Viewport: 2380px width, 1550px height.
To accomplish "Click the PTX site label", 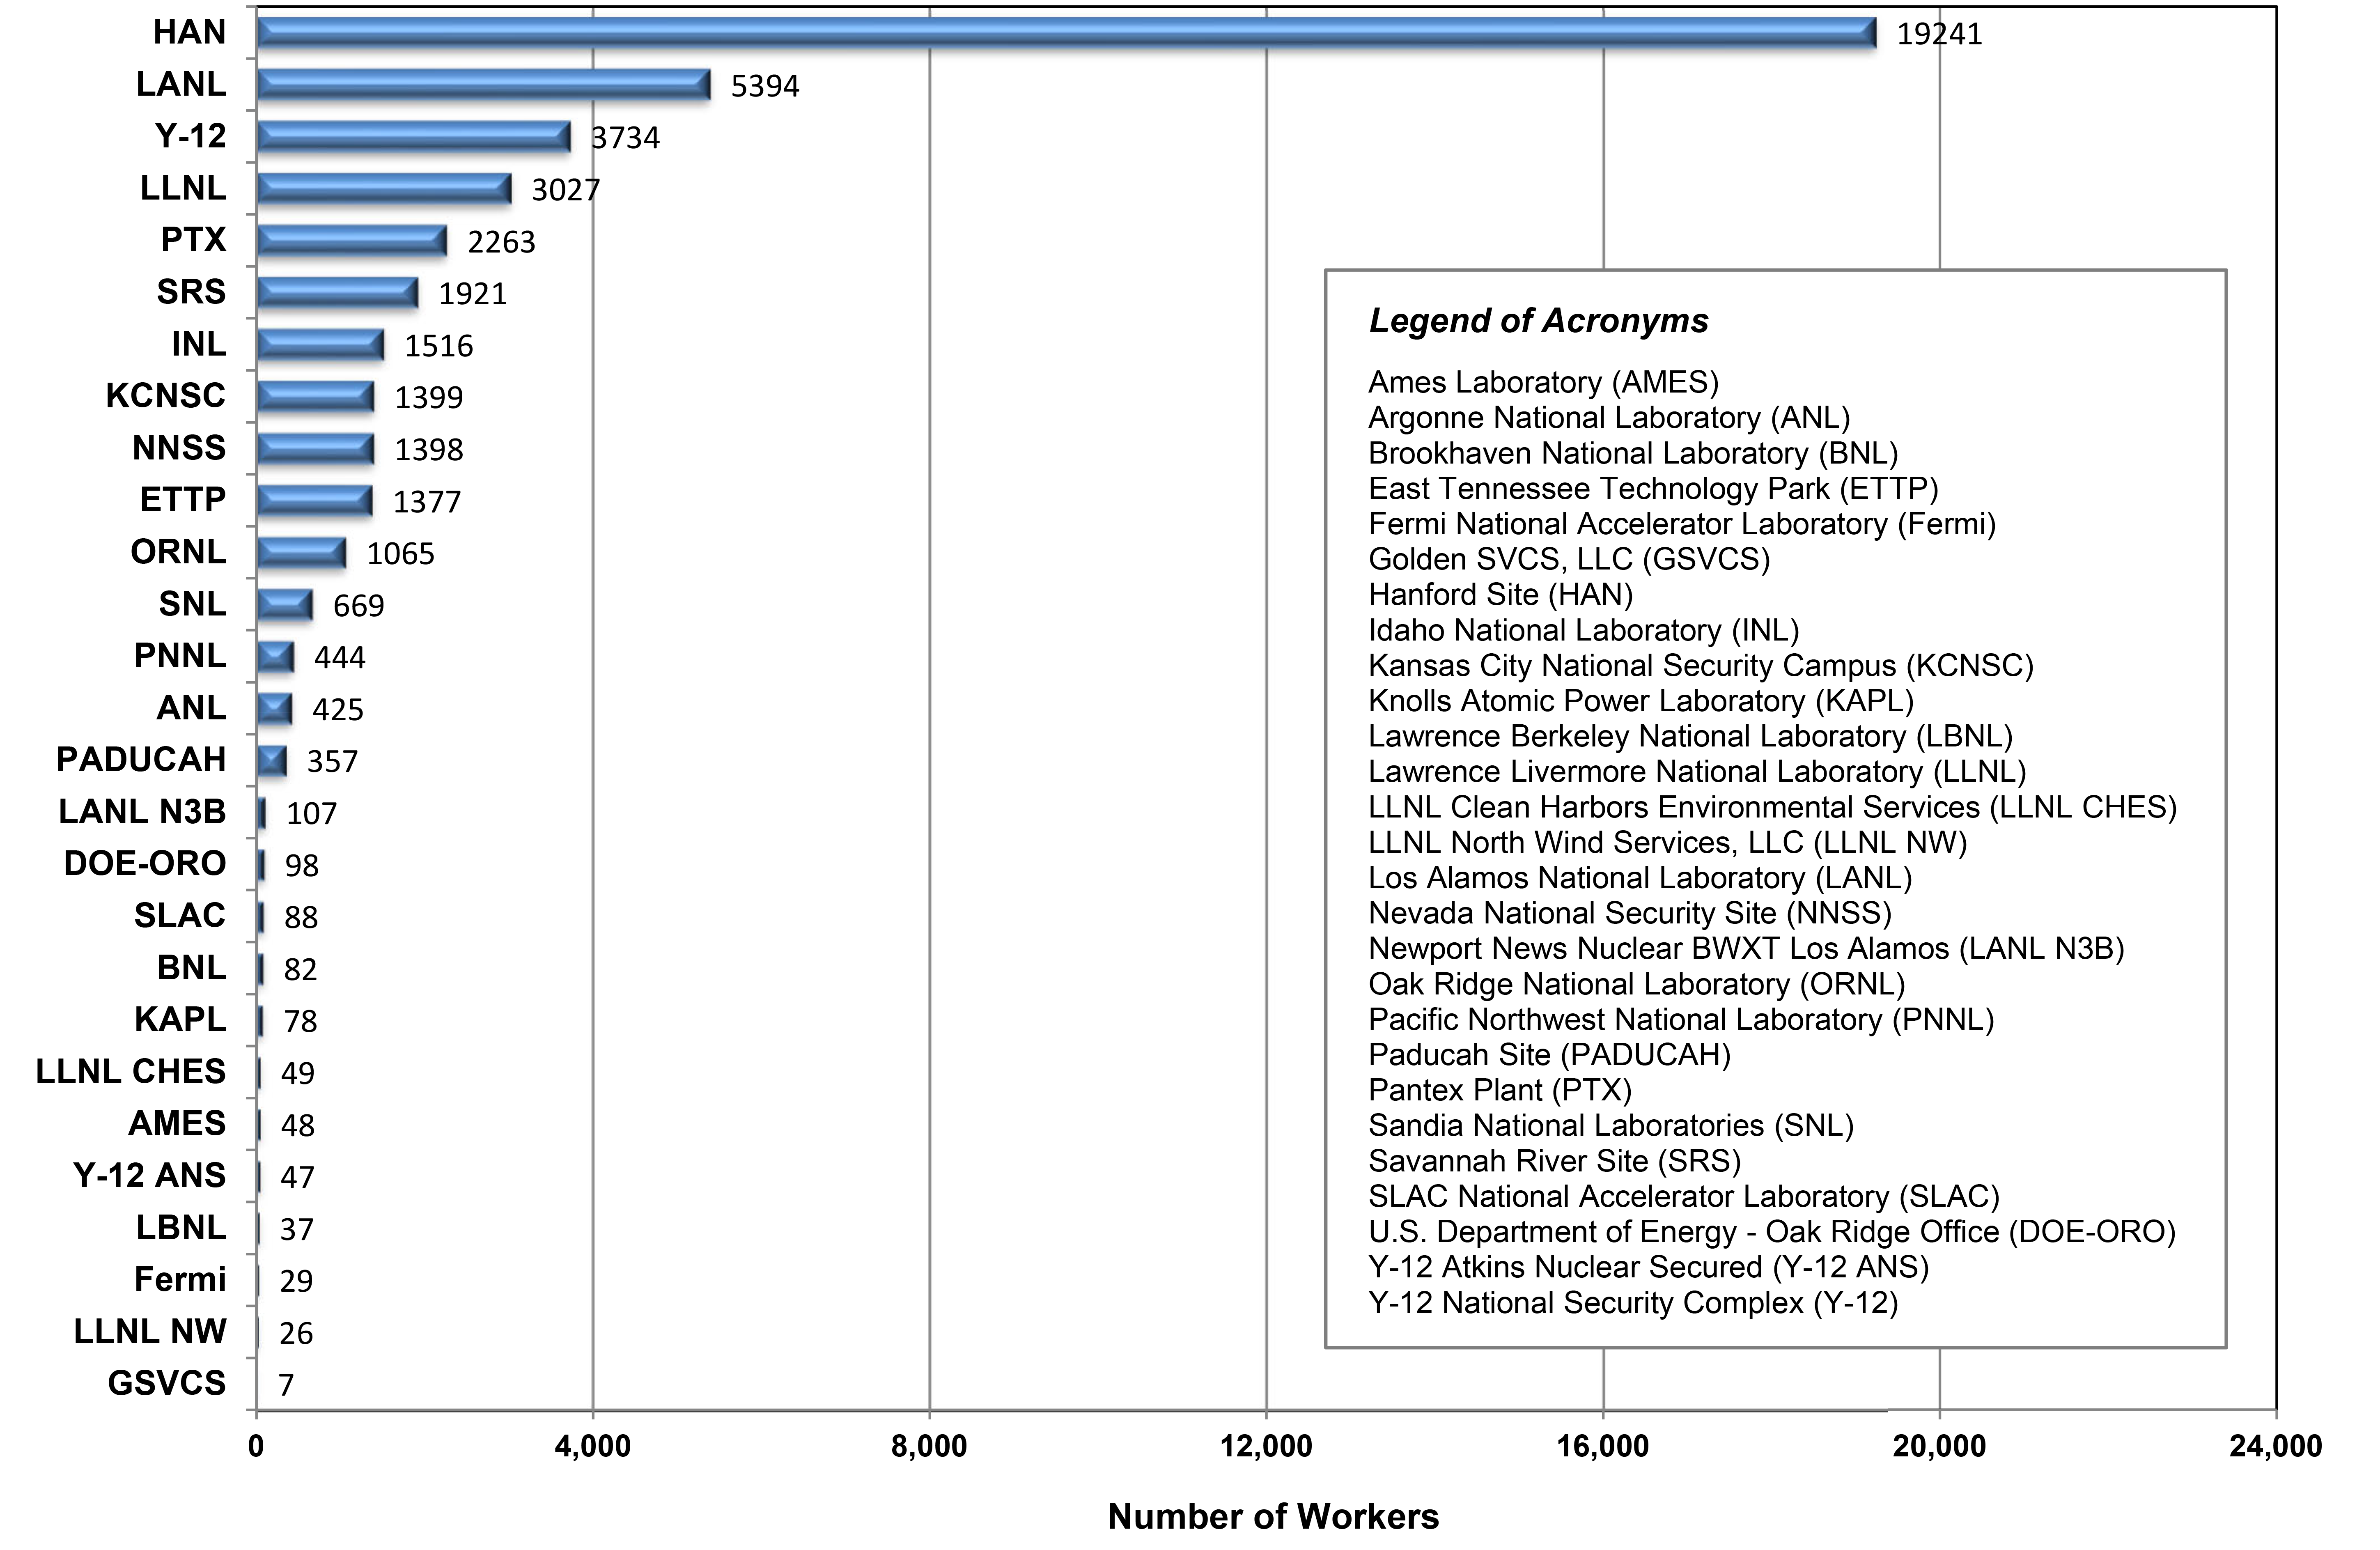I will click(194, 240).
